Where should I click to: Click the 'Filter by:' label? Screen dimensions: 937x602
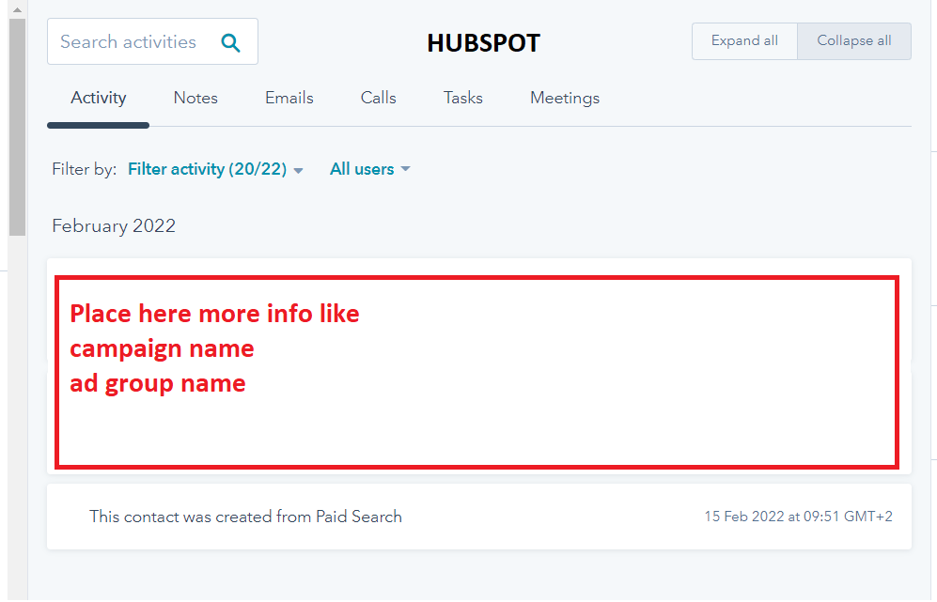coord(85,170)
